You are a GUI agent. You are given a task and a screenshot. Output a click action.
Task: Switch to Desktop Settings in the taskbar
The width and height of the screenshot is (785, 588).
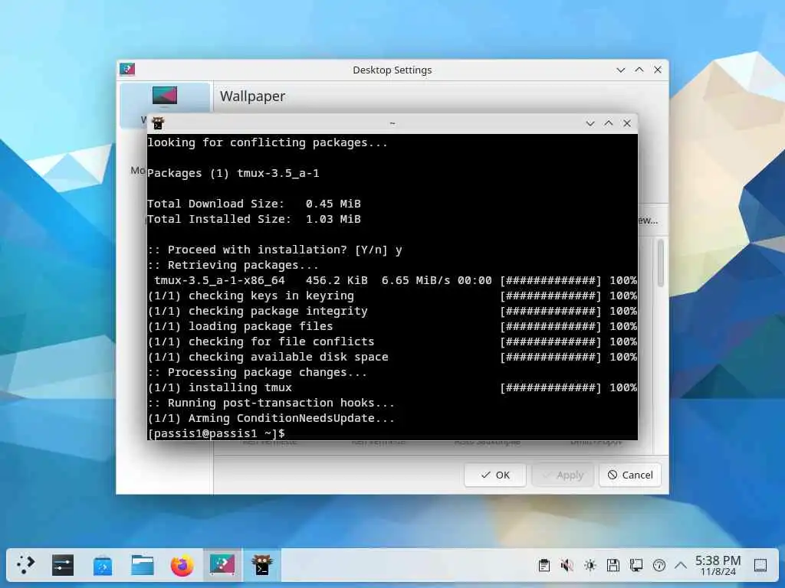222,565
